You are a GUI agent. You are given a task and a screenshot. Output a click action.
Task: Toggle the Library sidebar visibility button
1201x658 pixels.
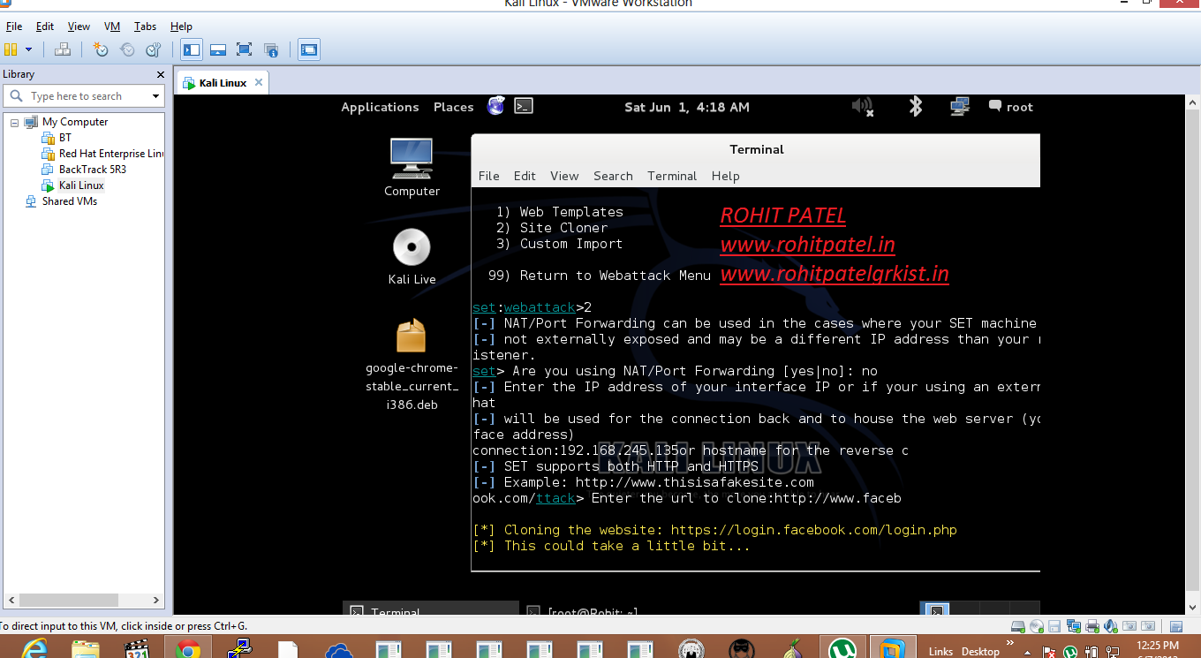click(x=191, y=49)
